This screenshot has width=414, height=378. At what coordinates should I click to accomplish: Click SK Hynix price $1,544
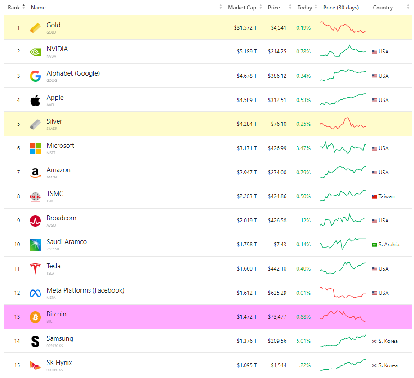279,365
